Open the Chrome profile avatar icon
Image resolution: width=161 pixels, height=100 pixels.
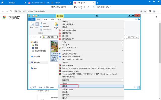pyautogui.click(x=154, y=11)
